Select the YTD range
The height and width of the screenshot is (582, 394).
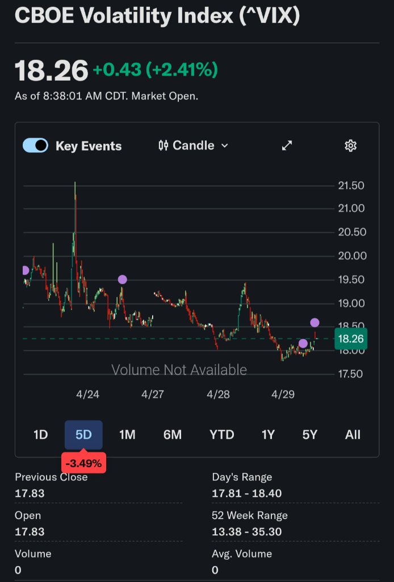point(221,435)
